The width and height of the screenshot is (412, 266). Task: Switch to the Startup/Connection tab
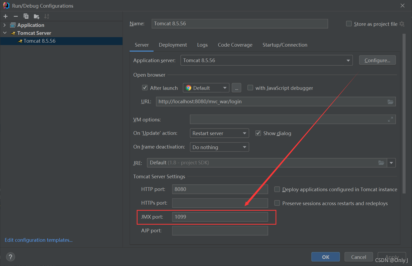pyautogui.click(x=285, y=45)
